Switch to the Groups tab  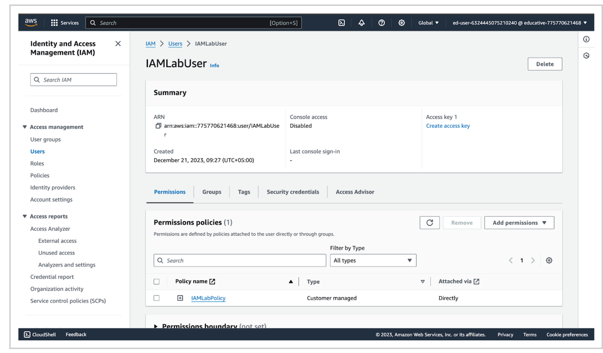[x=212, y=192]
